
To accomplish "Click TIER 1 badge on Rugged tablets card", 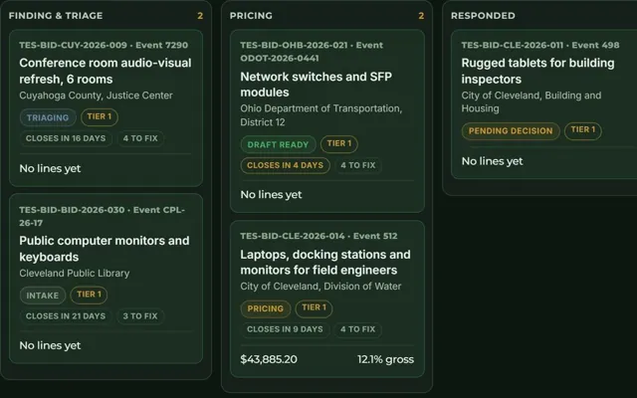I will (583, 130).
